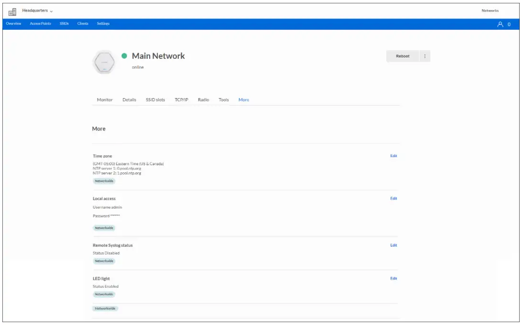
Task: Edit the LED light setting
Action: tap(393, 279)
